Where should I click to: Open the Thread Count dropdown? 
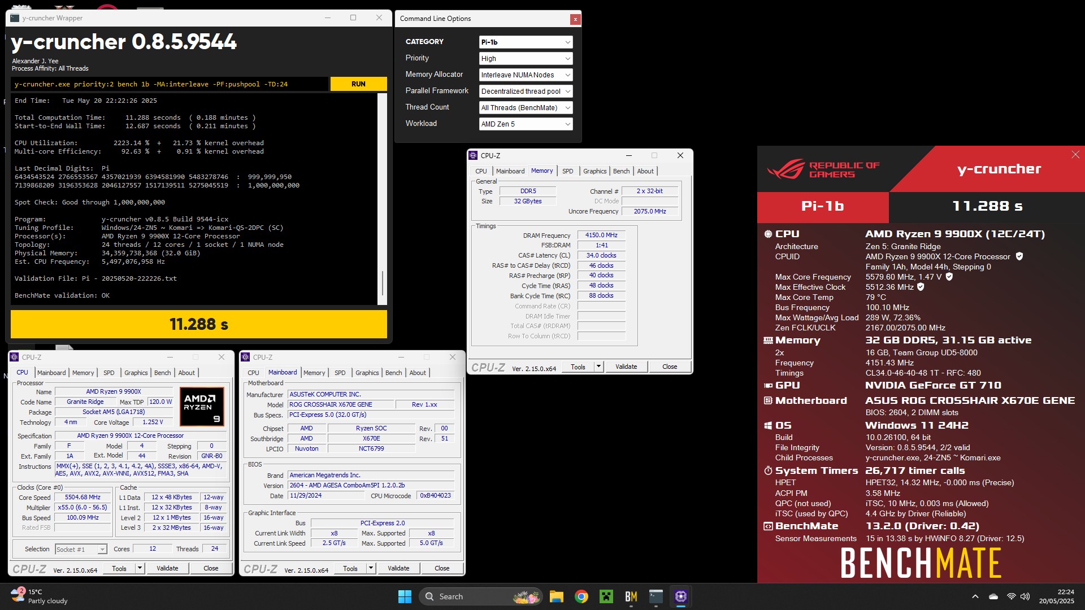pyautogui.click(x=526, y=108)
